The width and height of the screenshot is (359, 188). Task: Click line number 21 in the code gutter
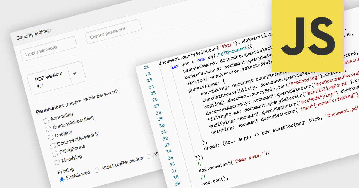tap(146, 67)
